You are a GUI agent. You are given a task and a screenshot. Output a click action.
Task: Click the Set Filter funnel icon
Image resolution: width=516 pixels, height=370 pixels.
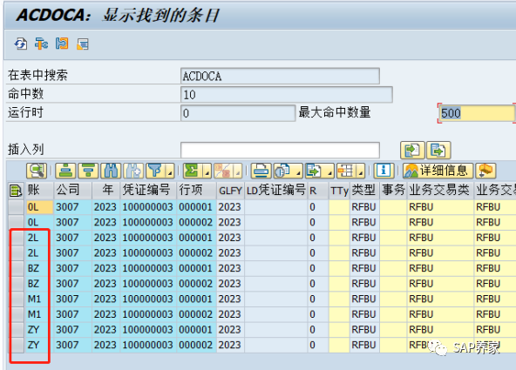pyautogui.click(x=156, y=171)
